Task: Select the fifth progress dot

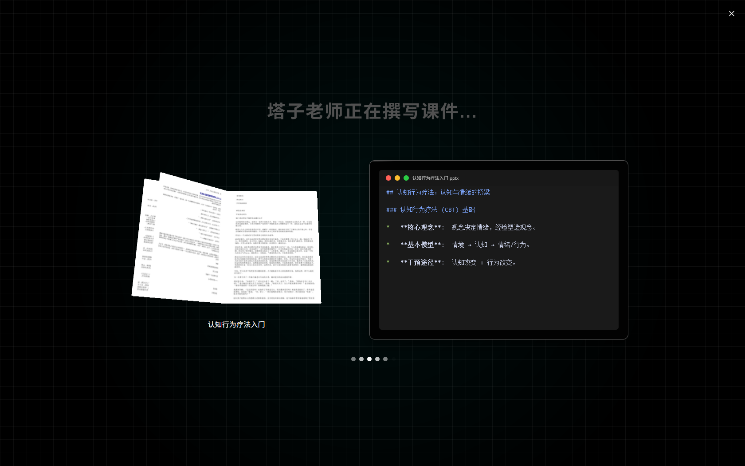Action: coord(385,359)
